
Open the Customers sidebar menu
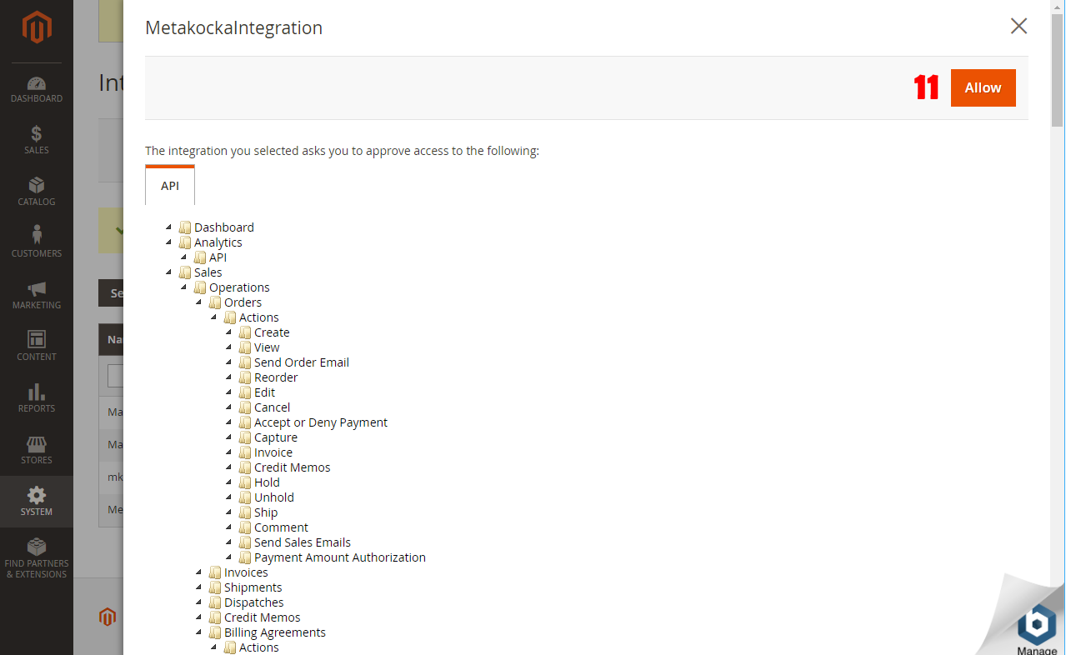[37, 244]
